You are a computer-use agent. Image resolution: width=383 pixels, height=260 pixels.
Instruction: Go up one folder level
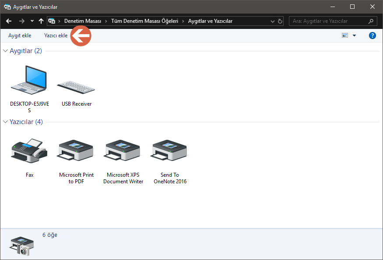[x=41, y=21]
